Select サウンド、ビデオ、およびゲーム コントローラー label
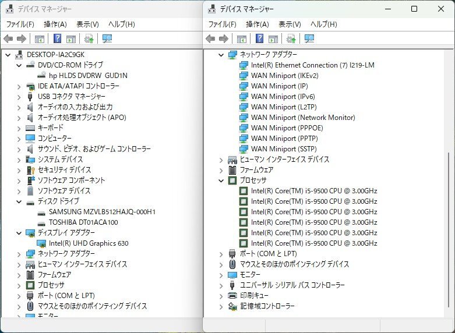455x333 pixels. tap(94, 149)
